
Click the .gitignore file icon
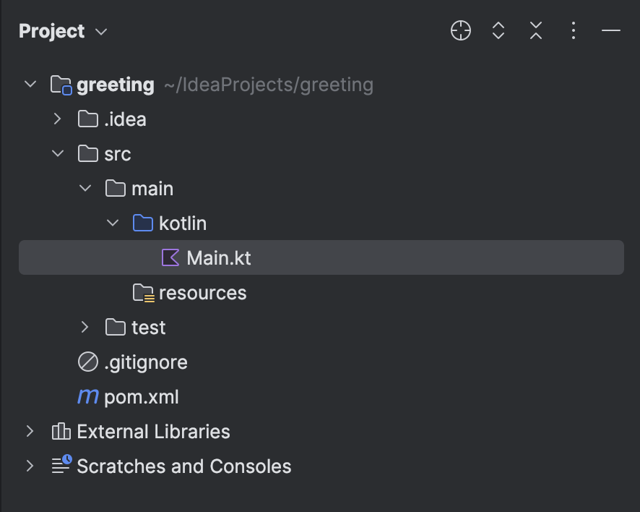[87, 362]
